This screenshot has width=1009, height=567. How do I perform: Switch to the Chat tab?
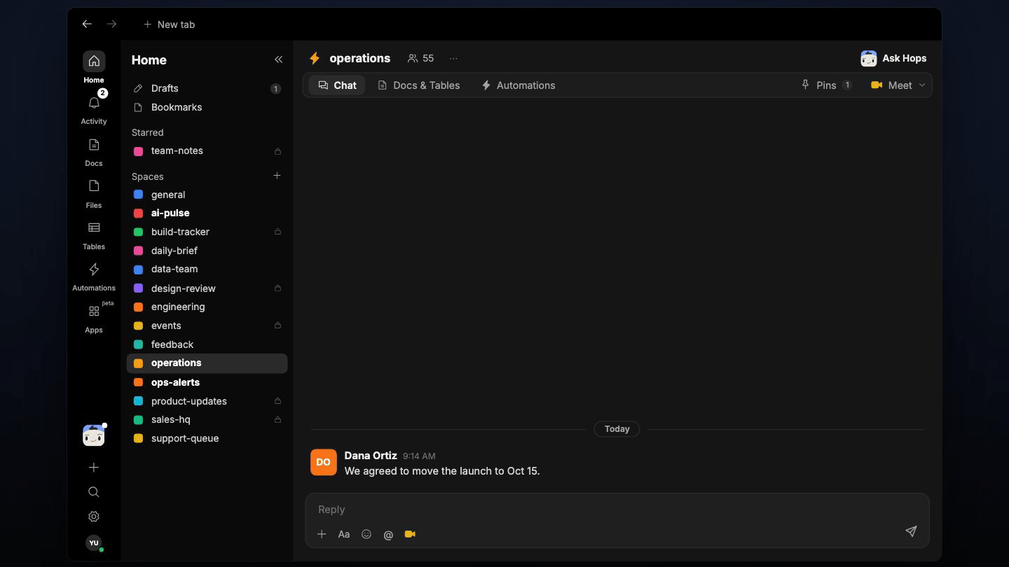pyautogui.click(x=337, y=85)
